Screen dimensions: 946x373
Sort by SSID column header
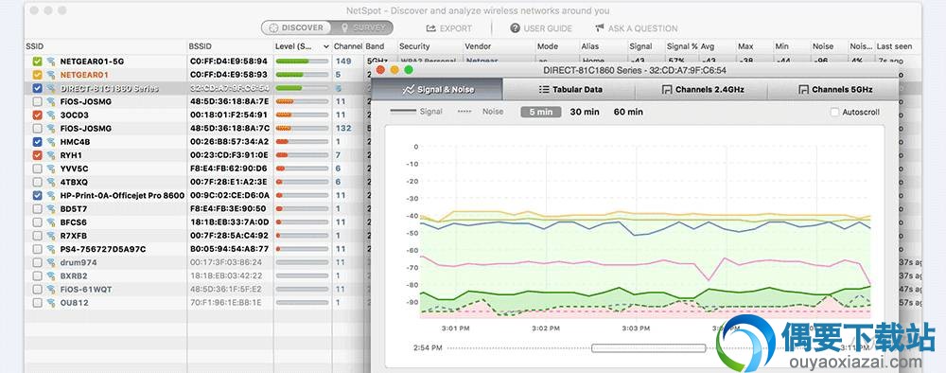[35, 45]
